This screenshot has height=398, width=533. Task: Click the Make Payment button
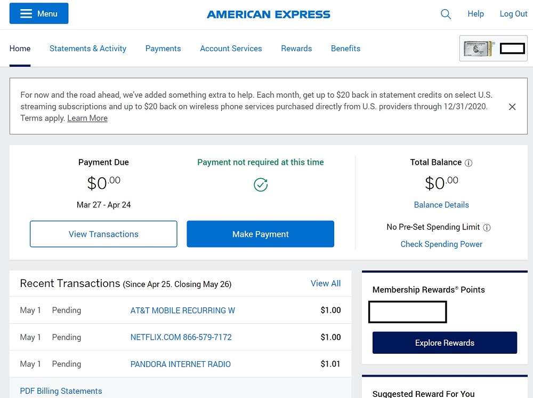260,234
